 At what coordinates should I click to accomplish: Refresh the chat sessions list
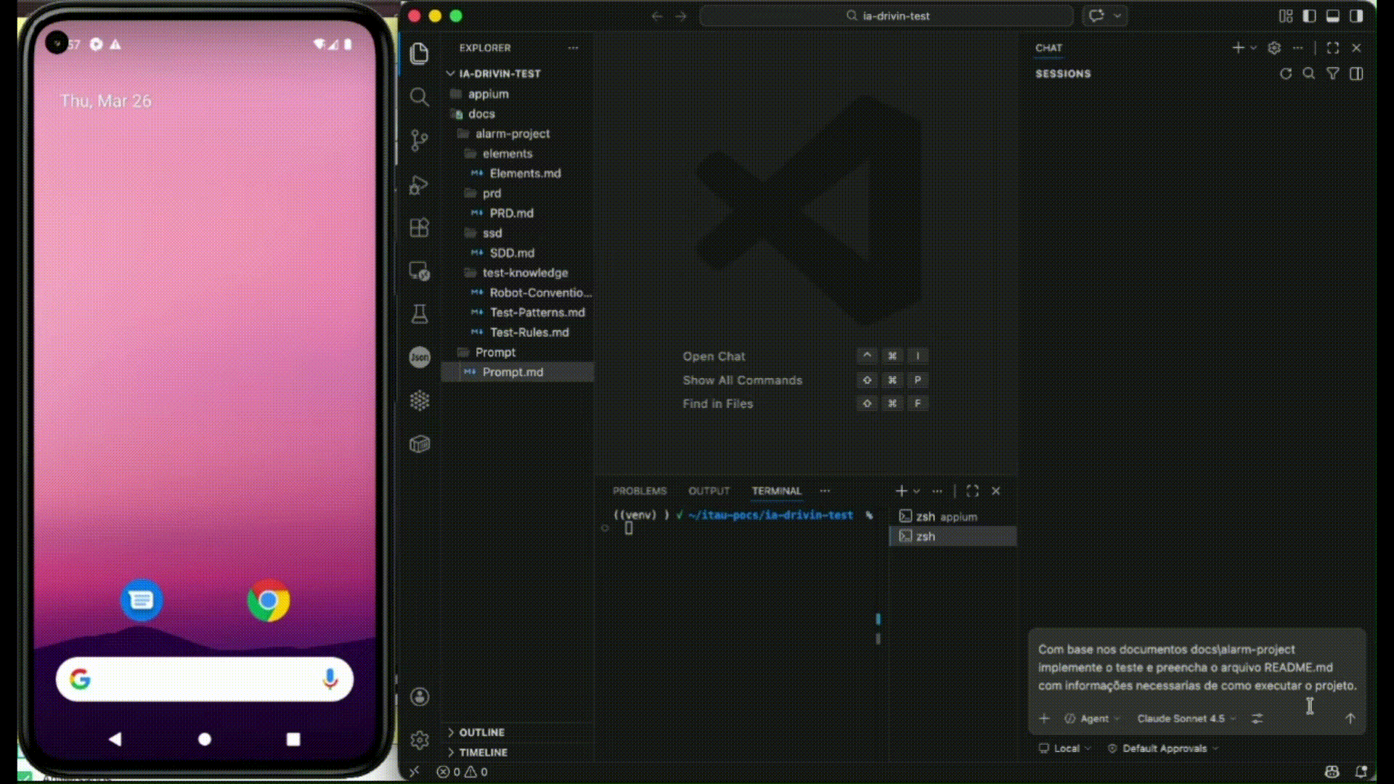coord(1285,74)
